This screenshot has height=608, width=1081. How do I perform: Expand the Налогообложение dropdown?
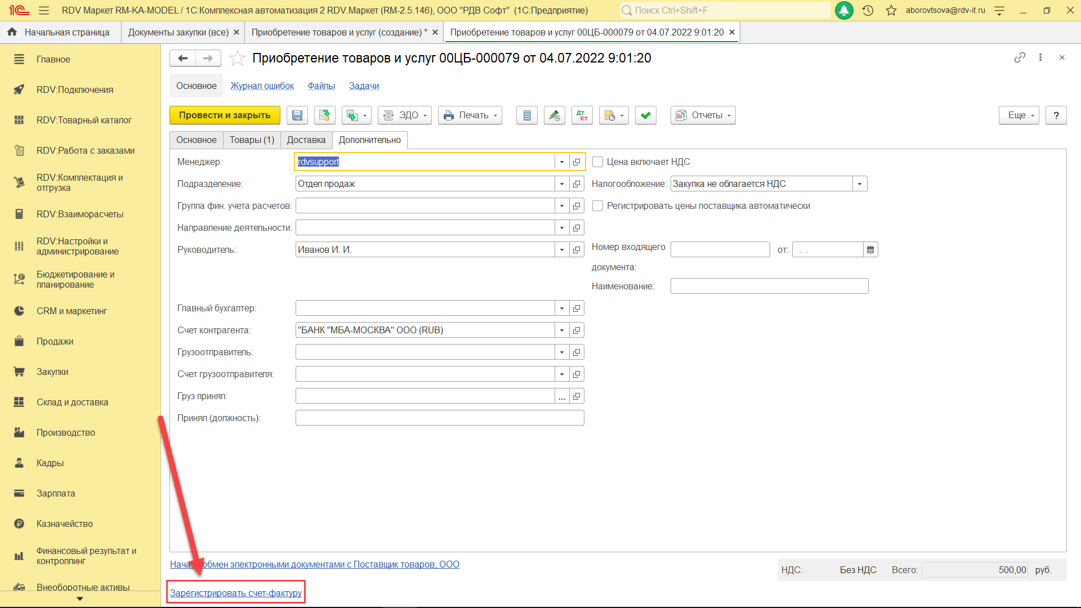coord(859,184)
